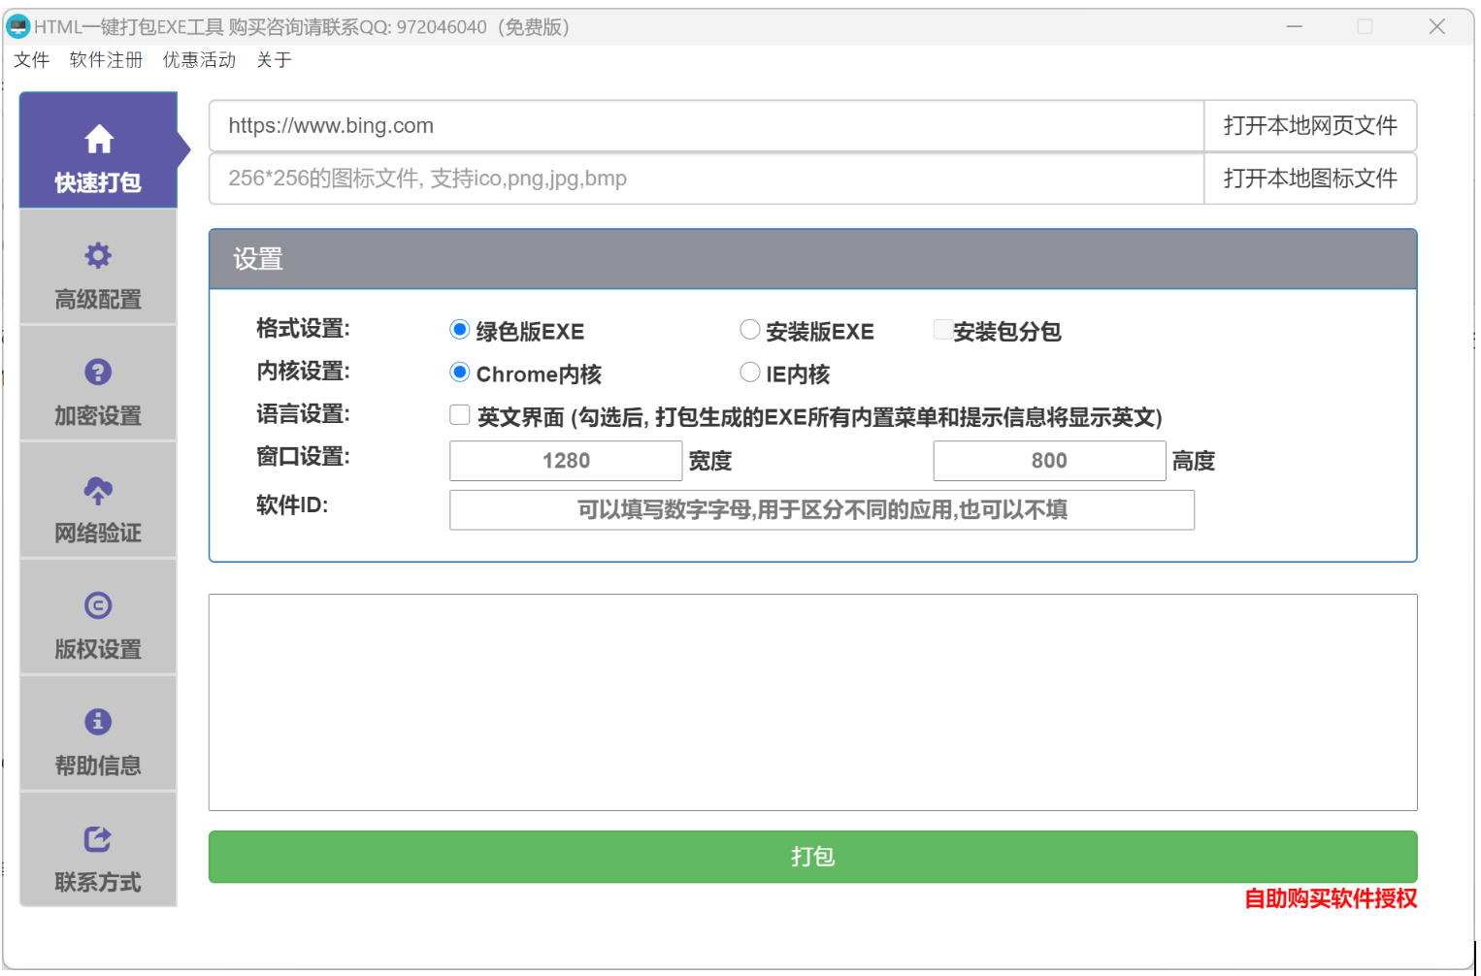Open the 优惠活动 menu
The image size is (1481, 976).
[198, 59]
